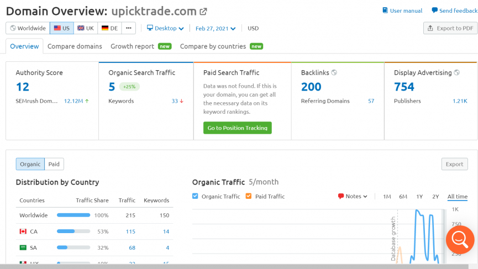478x269 pixels.
Task: Uncheck the Paid Traffic checkbox
Action: click(249, 196)
